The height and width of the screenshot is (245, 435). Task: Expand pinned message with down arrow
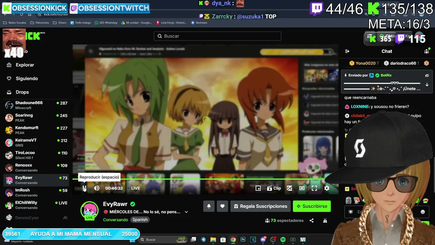(427, 85)
